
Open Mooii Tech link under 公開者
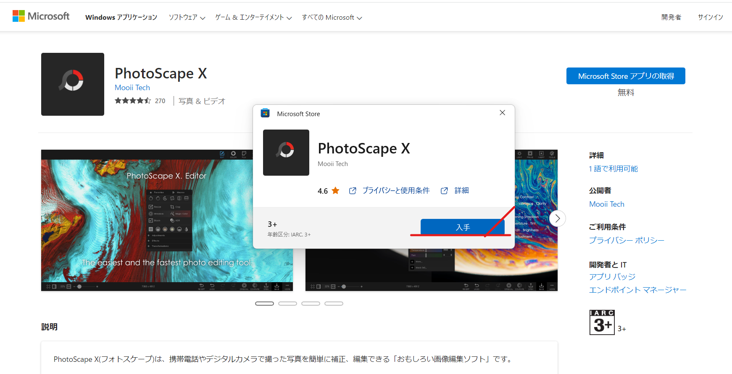[x=607, y=204]
